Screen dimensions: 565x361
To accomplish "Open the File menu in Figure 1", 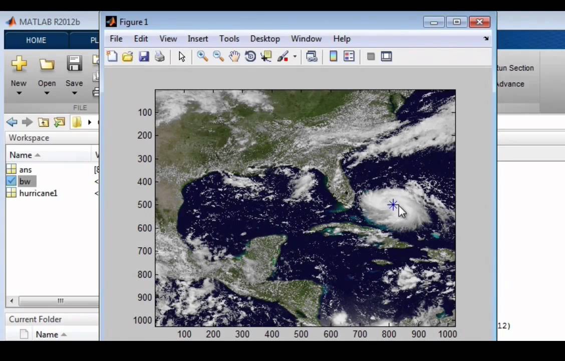I will (116, 39).
